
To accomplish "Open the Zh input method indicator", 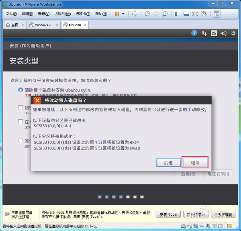I will (x=214, y=33).
